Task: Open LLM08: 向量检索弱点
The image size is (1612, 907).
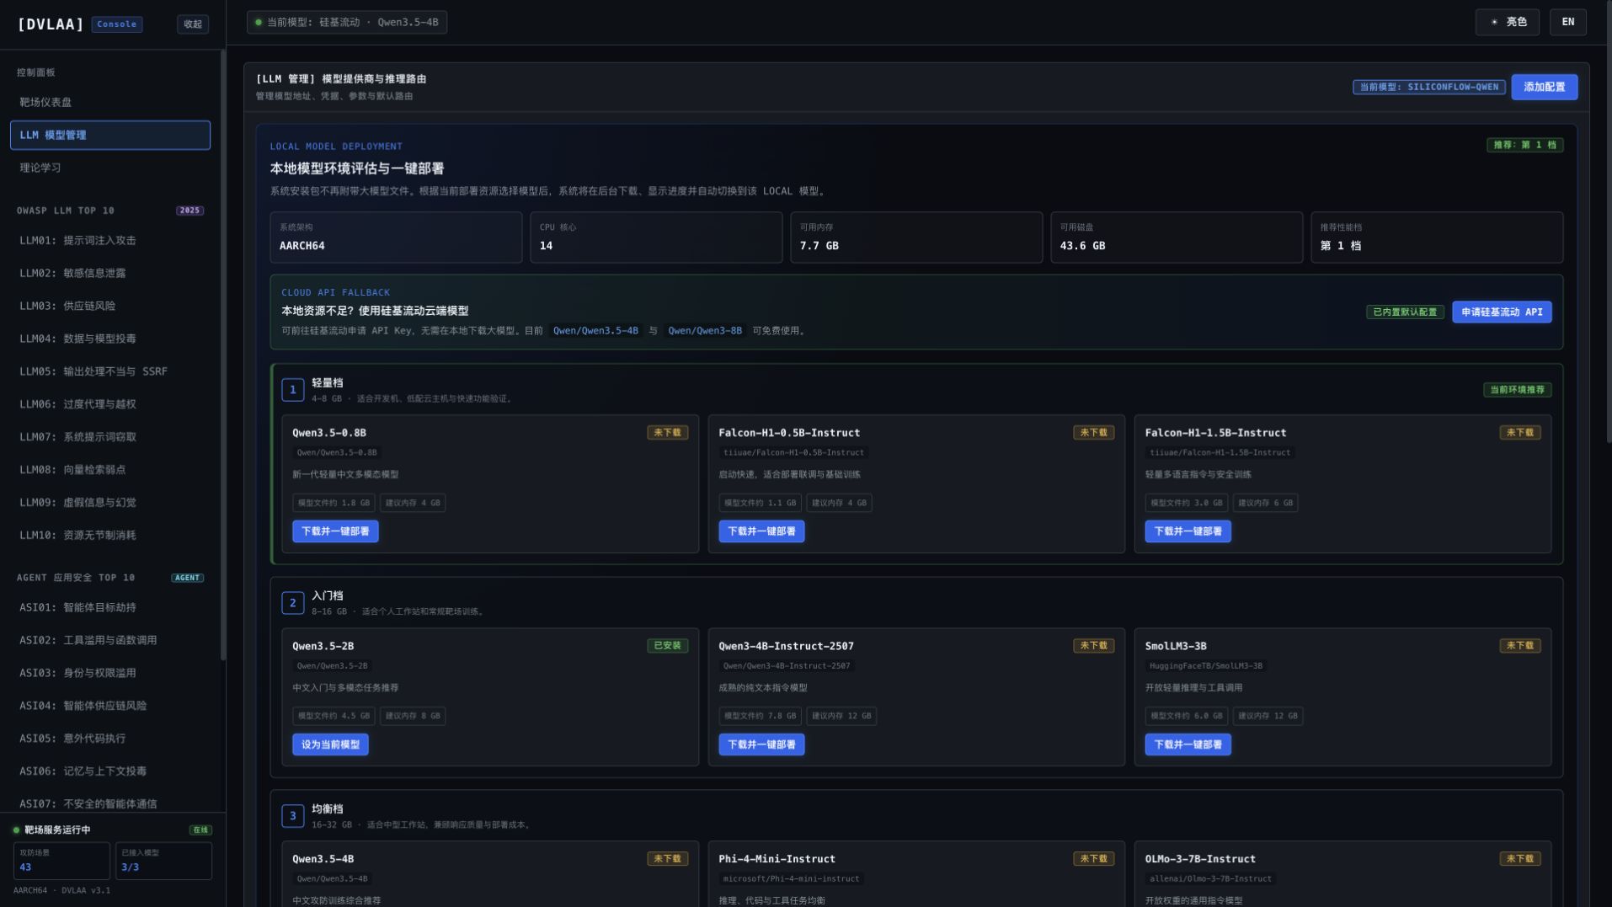Action: pyautogui.click(x=110, y=470)
